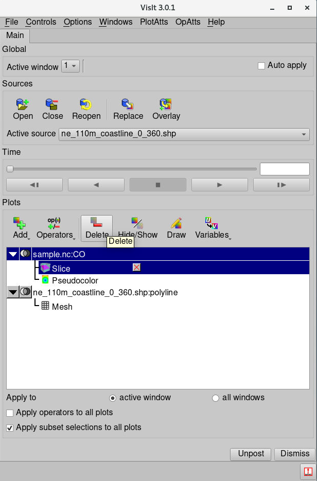Viewport: 317px width, 481px height.
Task: Enable the Auto apply checkbox
Action: [261, 66]
